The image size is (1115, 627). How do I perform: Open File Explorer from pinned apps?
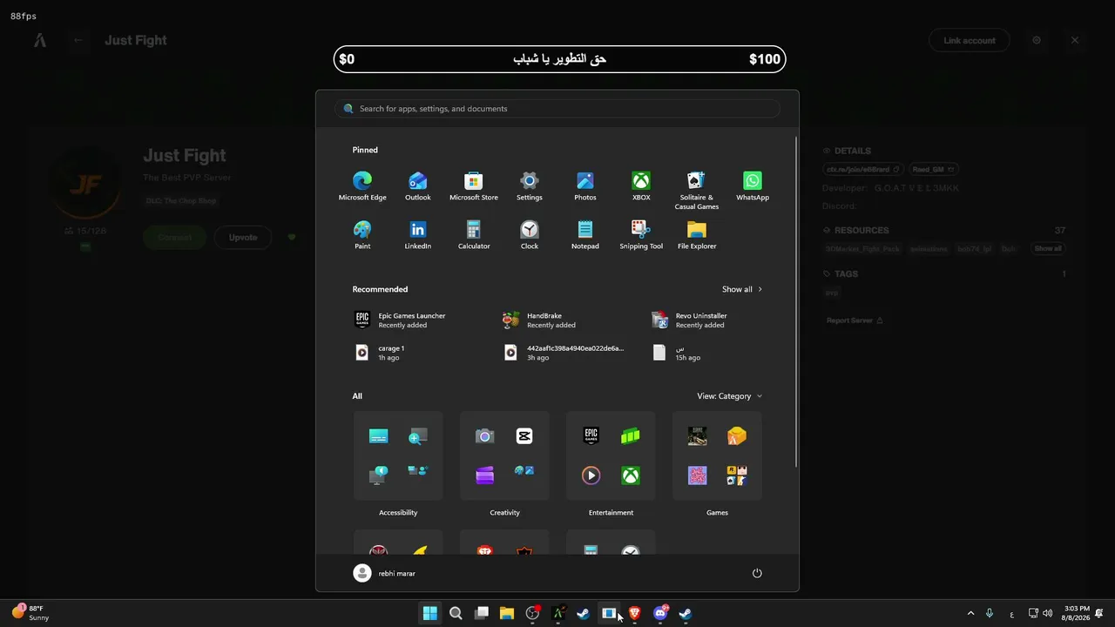click(697, 234)
